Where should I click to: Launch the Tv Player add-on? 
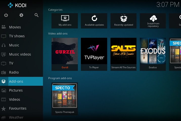(x=94, y=54)
